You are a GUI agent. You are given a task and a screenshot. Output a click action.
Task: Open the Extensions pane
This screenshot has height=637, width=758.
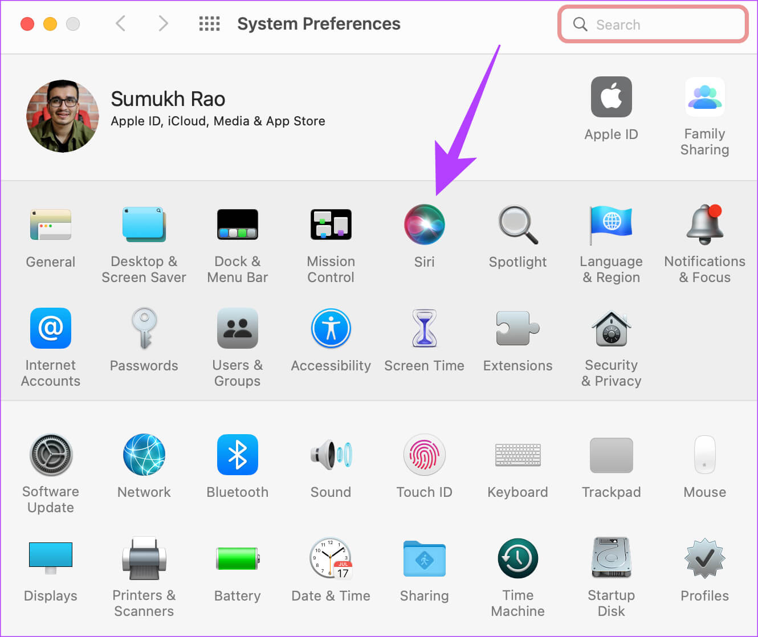coord(518,328)
